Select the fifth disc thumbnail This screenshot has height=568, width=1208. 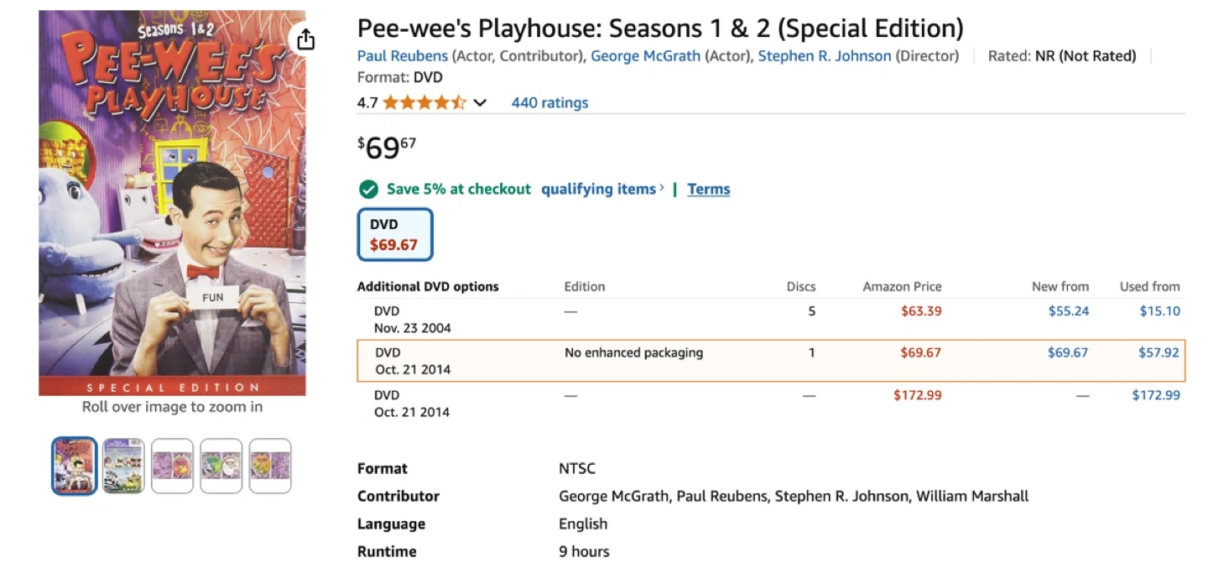pos(270,466)
